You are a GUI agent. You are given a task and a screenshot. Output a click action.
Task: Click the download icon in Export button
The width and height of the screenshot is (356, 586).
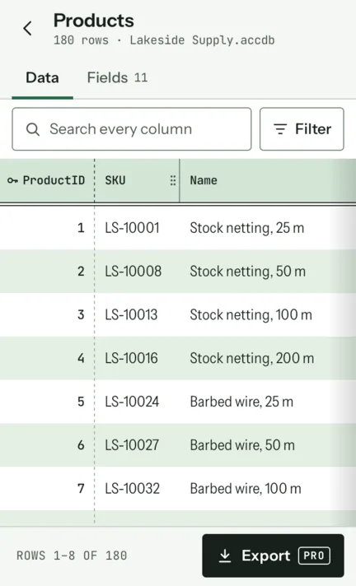225,556
